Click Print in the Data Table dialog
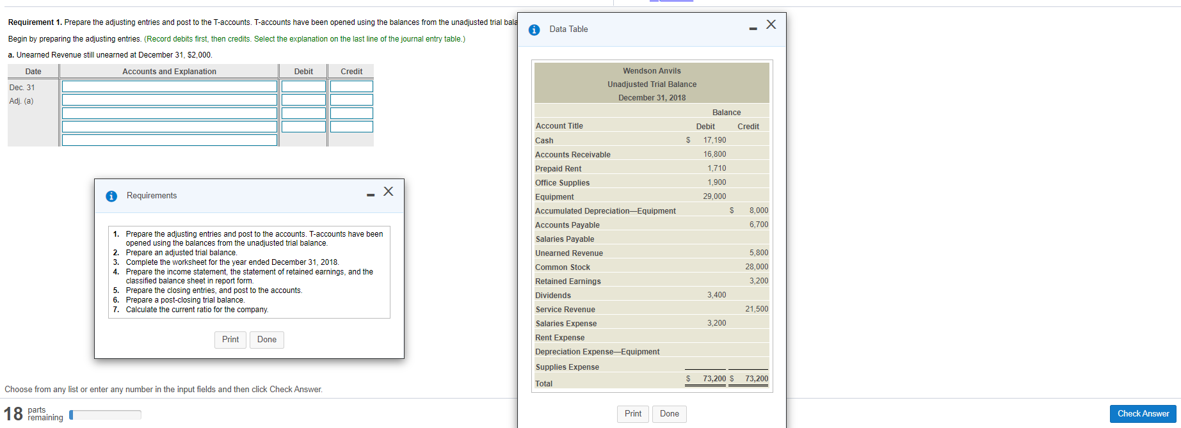The width and height of the screenshot is (1181, 428). click(x=633, y=414)
